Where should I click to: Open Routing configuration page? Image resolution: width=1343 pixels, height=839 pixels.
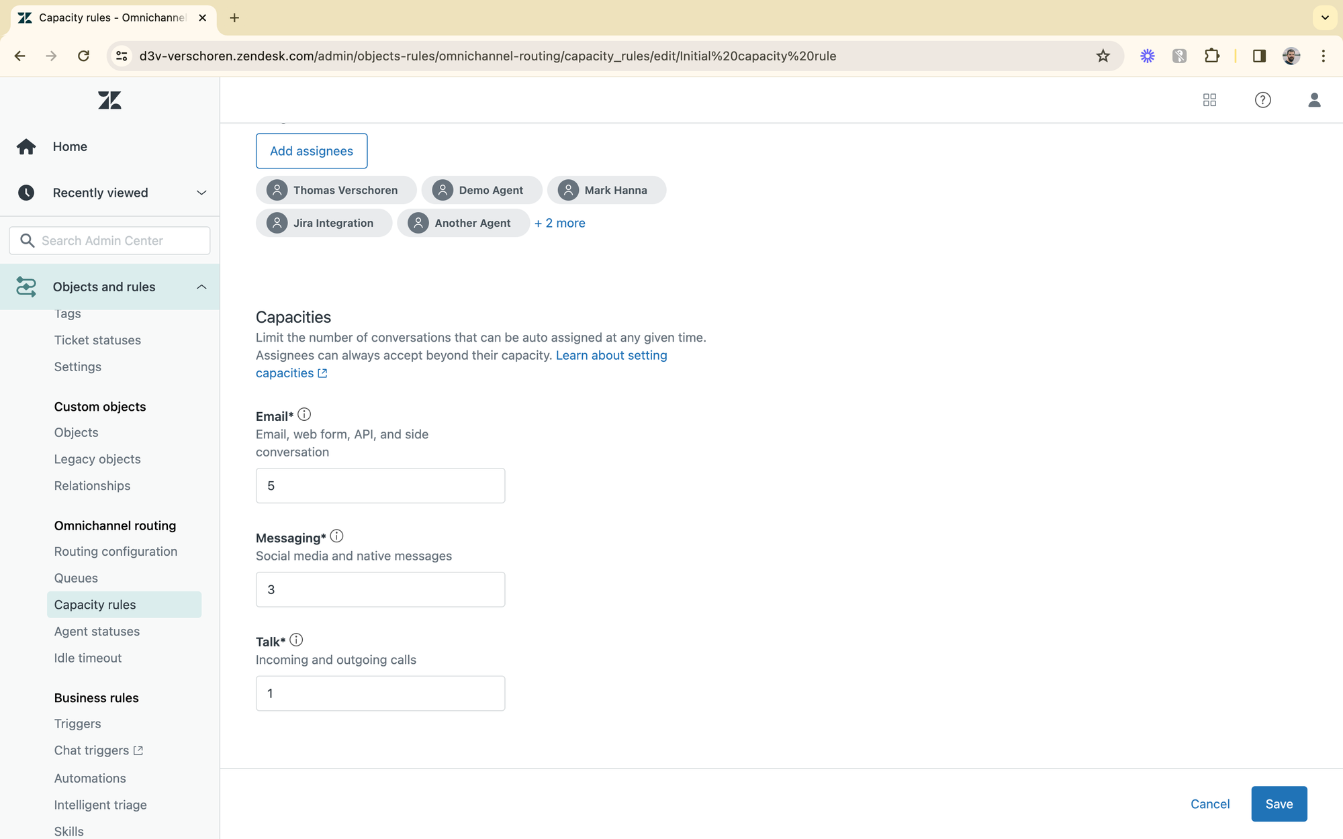click(x=115, y=551)
